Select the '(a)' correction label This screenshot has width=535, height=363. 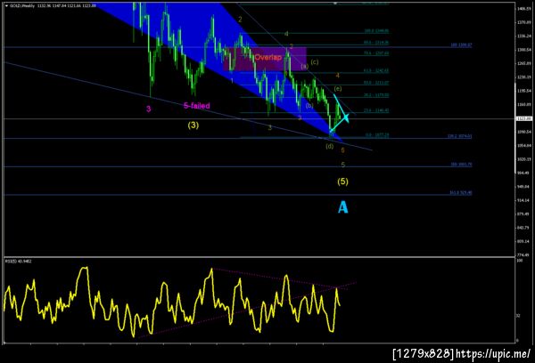pos(304,67)
